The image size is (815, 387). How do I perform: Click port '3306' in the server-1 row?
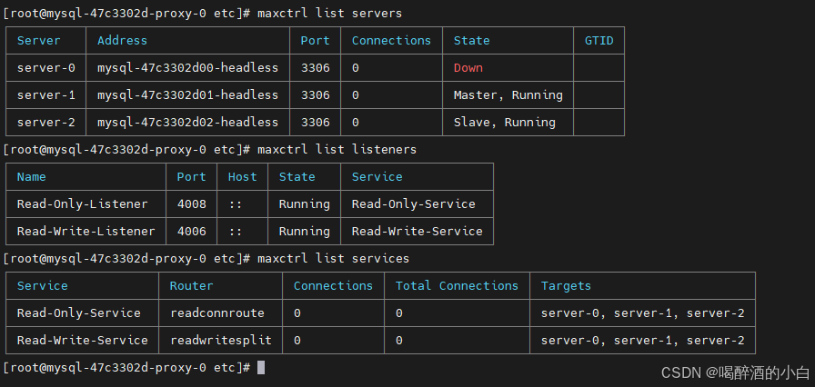coord(315,95)
